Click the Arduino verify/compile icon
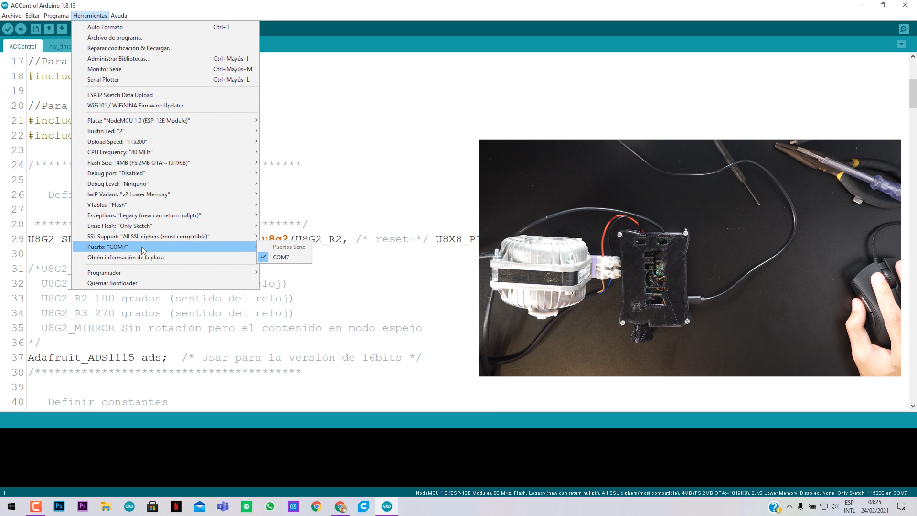Viewport: 917px width, 516px height. click(9, 29)
